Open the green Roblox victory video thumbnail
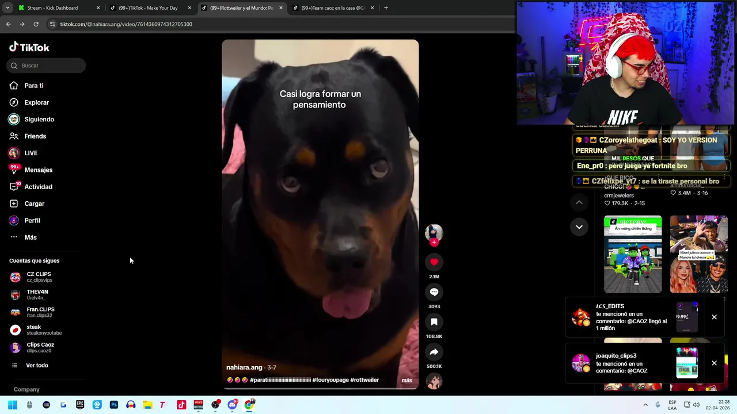 point(633,254)
